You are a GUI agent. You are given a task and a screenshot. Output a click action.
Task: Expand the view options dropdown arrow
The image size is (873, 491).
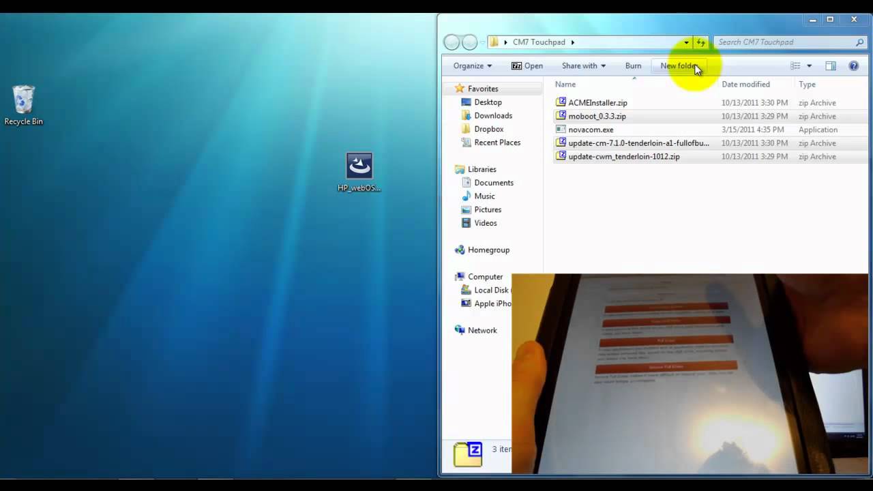tap(809, 66)
